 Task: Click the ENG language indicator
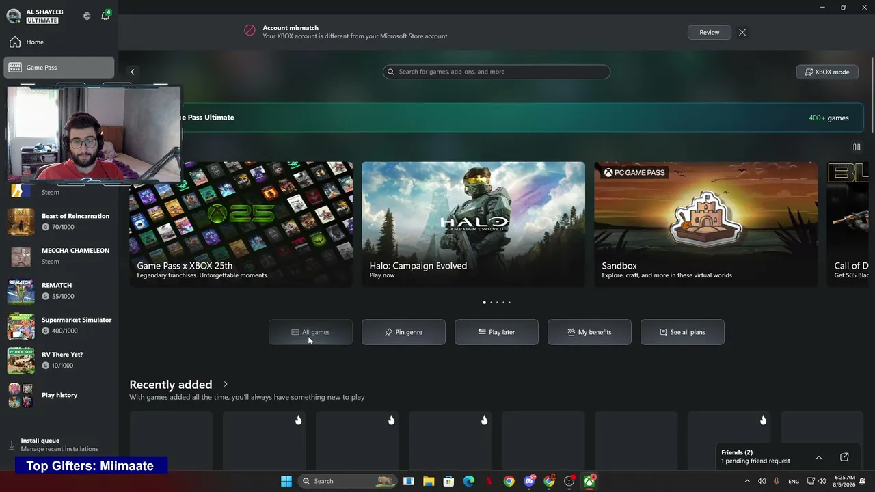pyautogui.click(x=794, y=481)
